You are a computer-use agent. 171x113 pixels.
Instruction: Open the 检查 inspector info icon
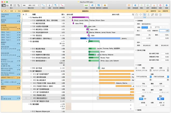(167, 5)
